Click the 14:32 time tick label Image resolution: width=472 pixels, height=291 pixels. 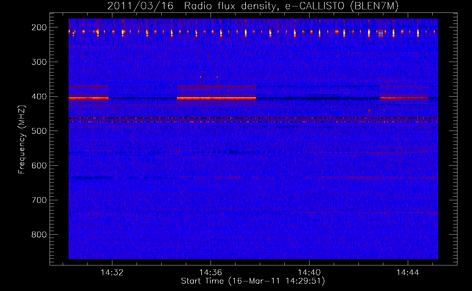coord(112,273)
